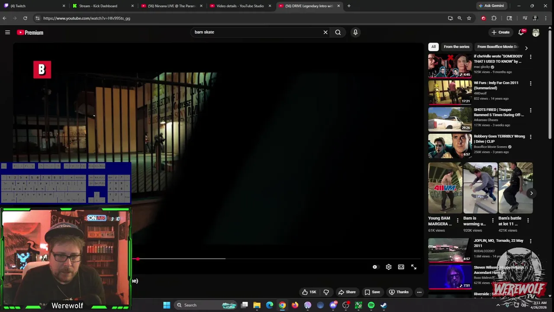
Task: Start voice search with microphone icon
Action: [355, 32]
